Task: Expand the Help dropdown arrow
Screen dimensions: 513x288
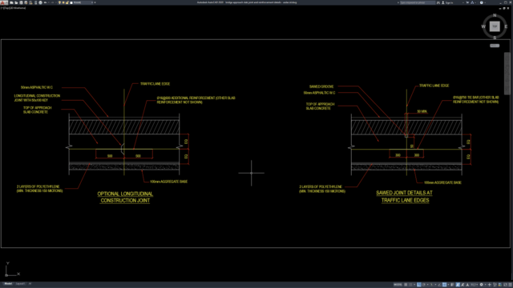Action: (x=485, y=2)
